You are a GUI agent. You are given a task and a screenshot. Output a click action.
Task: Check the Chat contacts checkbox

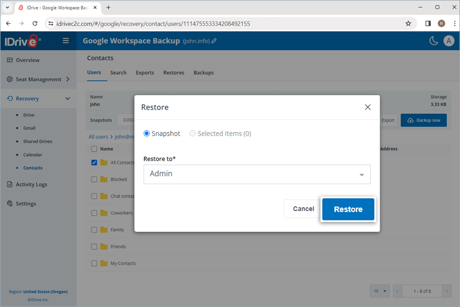pos(94,196)
